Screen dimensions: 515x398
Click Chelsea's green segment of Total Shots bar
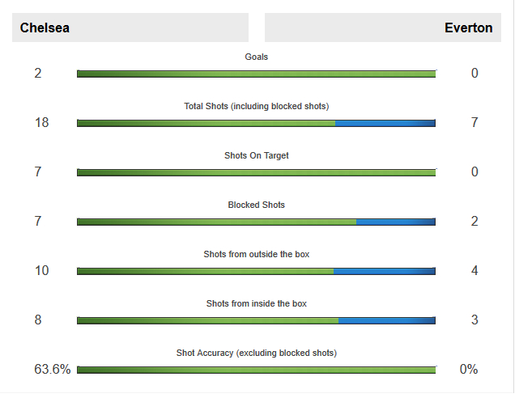coord(206,123)
